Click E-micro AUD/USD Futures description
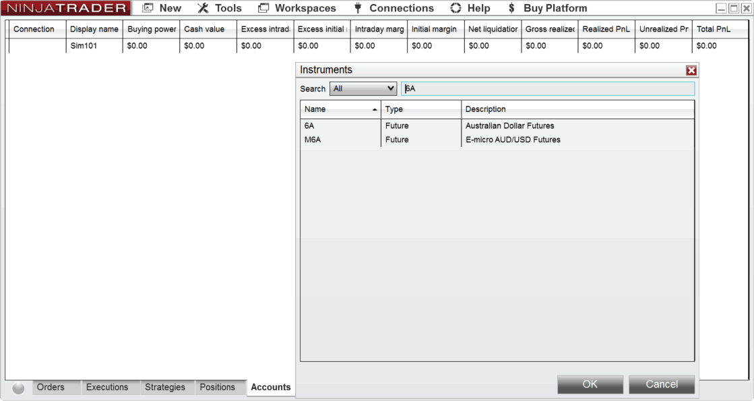Image resolution: width=754 pixels, height=401 pixels. tap(513, 140)
